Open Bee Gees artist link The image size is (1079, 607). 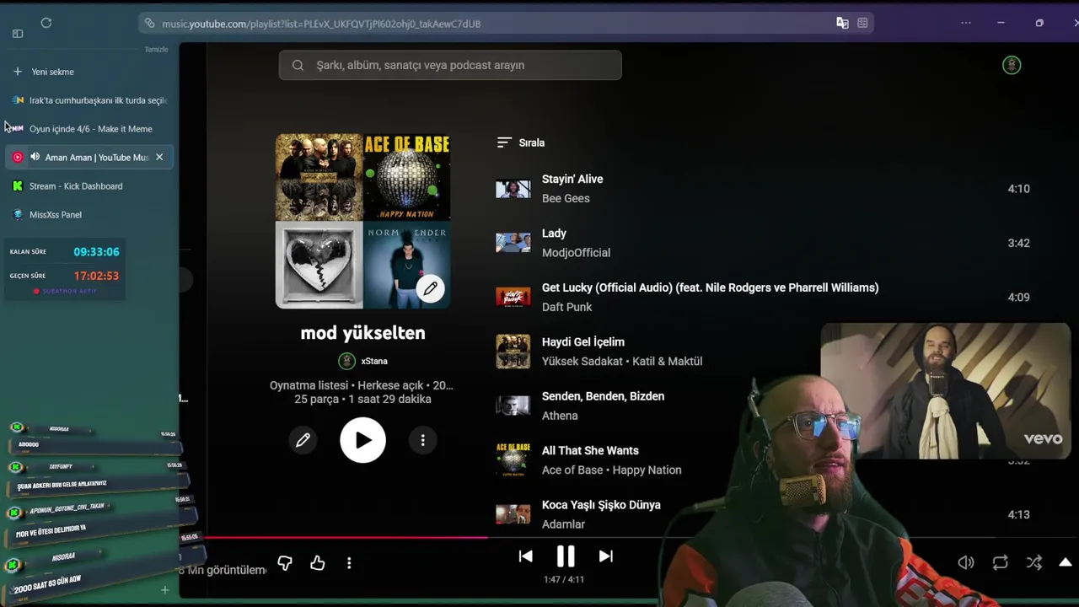[566, 198]
